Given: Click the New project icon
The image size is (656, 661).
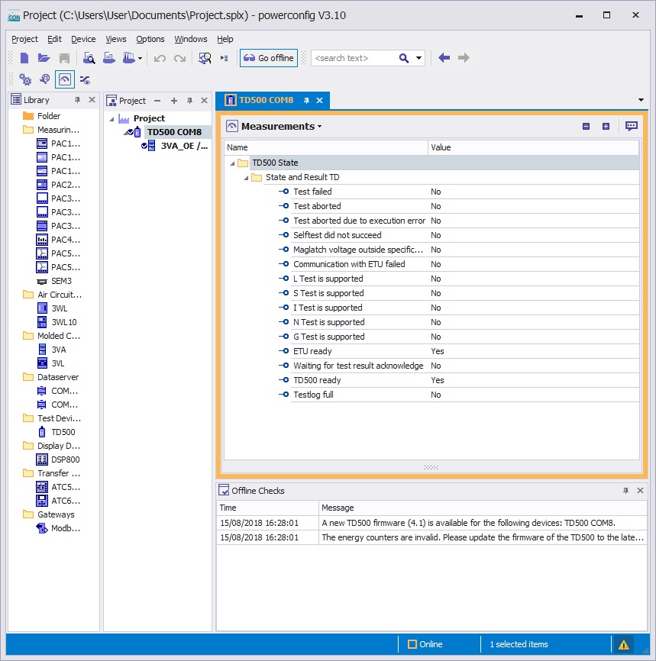Looking at the screenshot, I should tap(24, 58).
